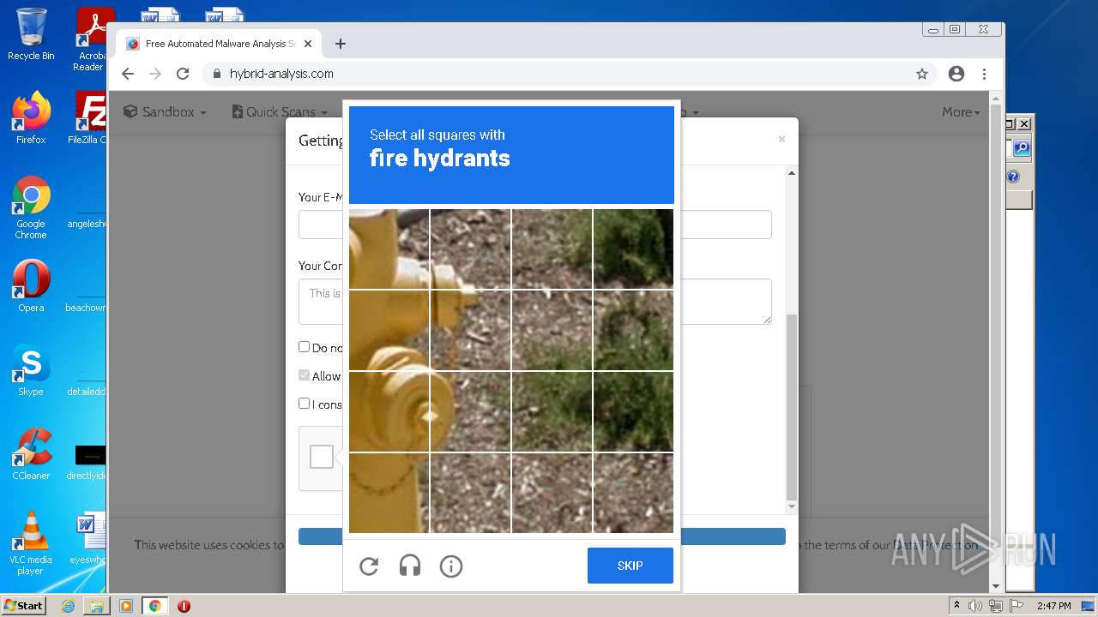Image resolution: width=1098 pixels, height=617 pixels.
Task: Open captcha help info icon
Action: [451, 566]
